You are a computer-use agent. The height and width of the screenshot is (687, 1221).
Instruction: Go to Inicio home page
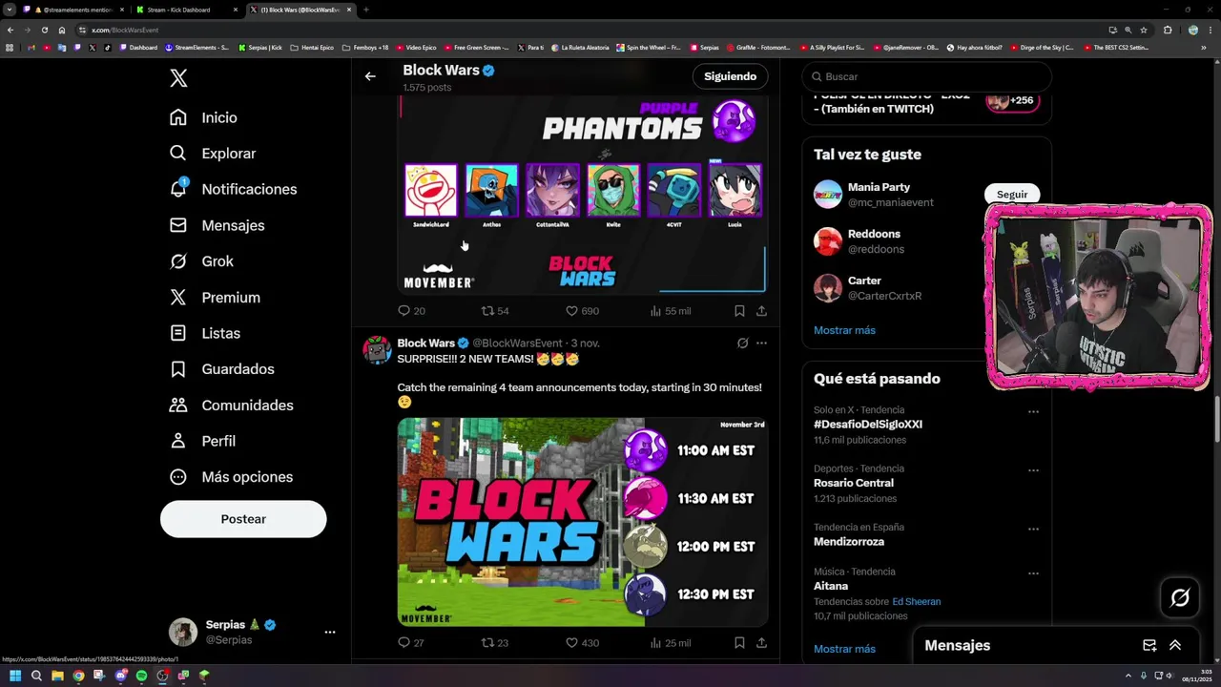coord(203,117)
